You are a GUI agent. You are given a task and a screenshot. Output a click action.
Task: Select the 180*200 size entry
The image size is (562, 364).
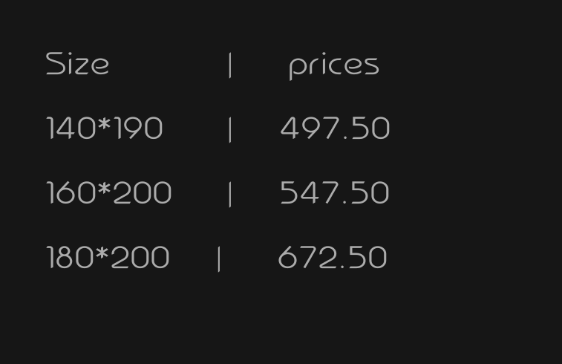108,259
